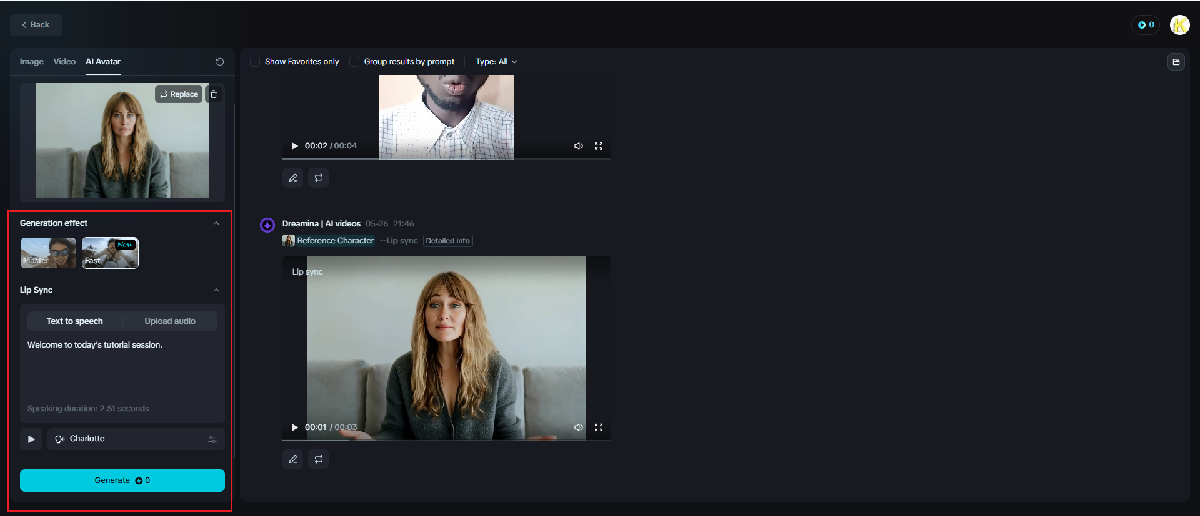Go Back to previous page
The image size is (1200, 516).
click(x=36, y=25)
